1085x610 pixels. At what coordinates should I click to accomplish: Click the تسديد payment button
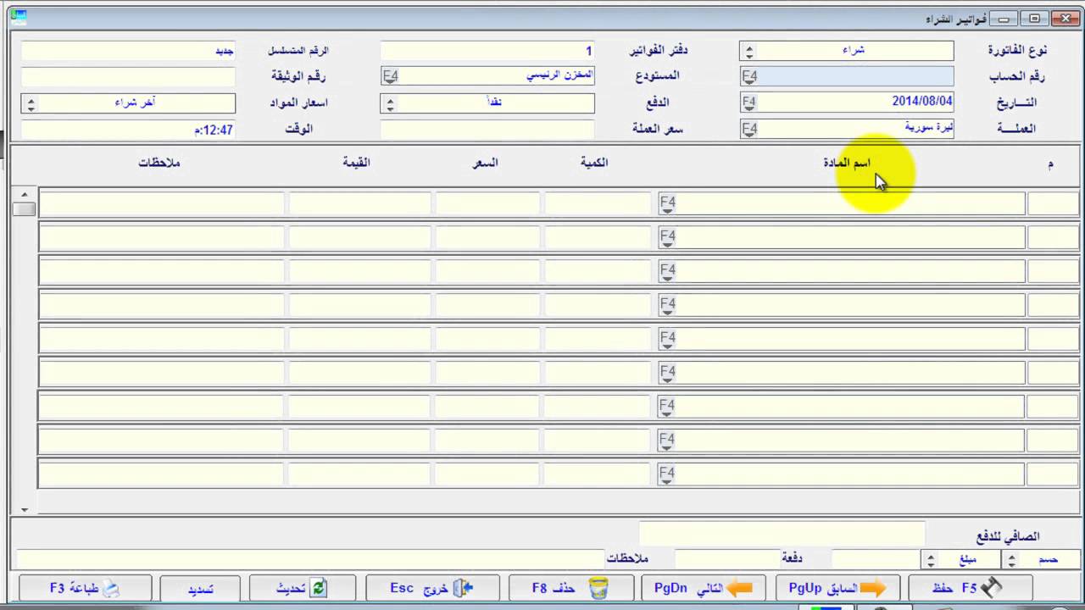point(200,589)
